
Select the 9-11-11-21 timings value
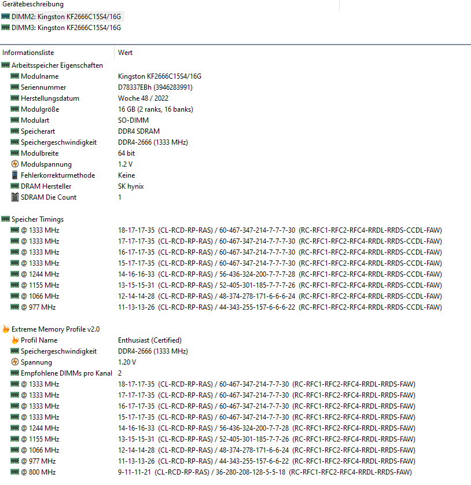pos(265,472)
